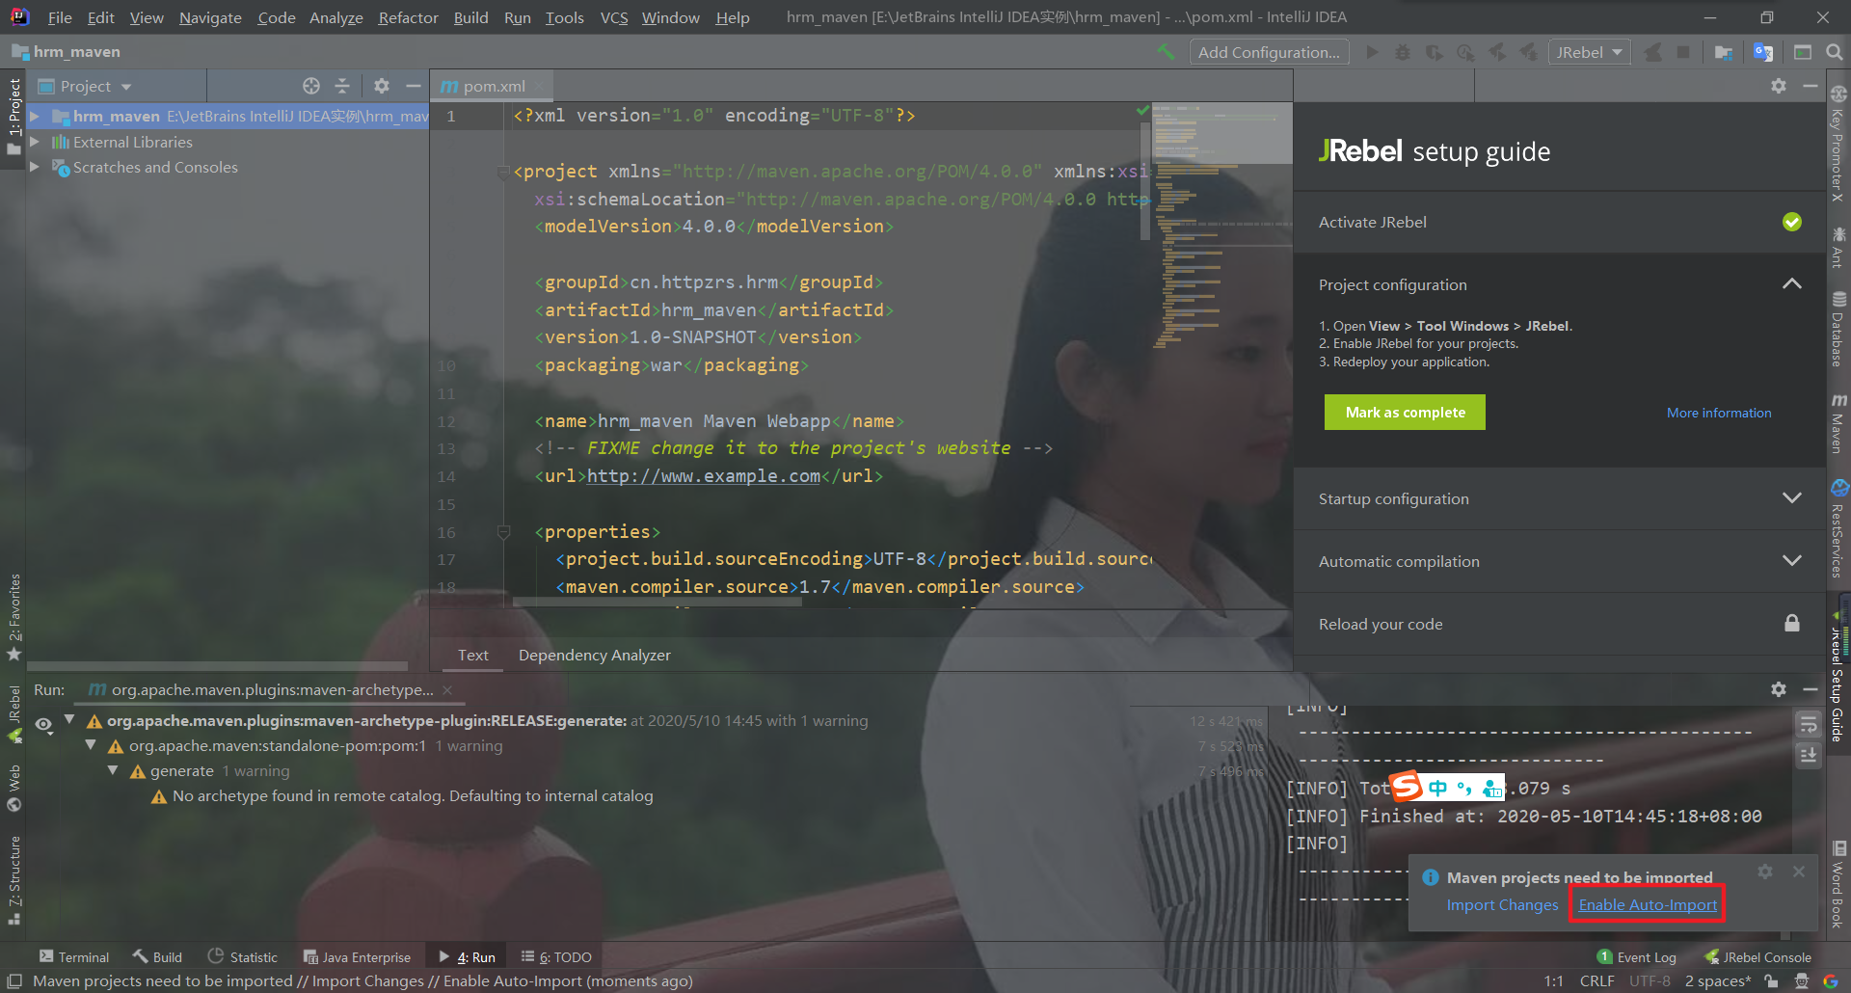Open Key Promoter X sidebar tab
This screenshot has width=1851, height=993.
(x=1838, y=143)
